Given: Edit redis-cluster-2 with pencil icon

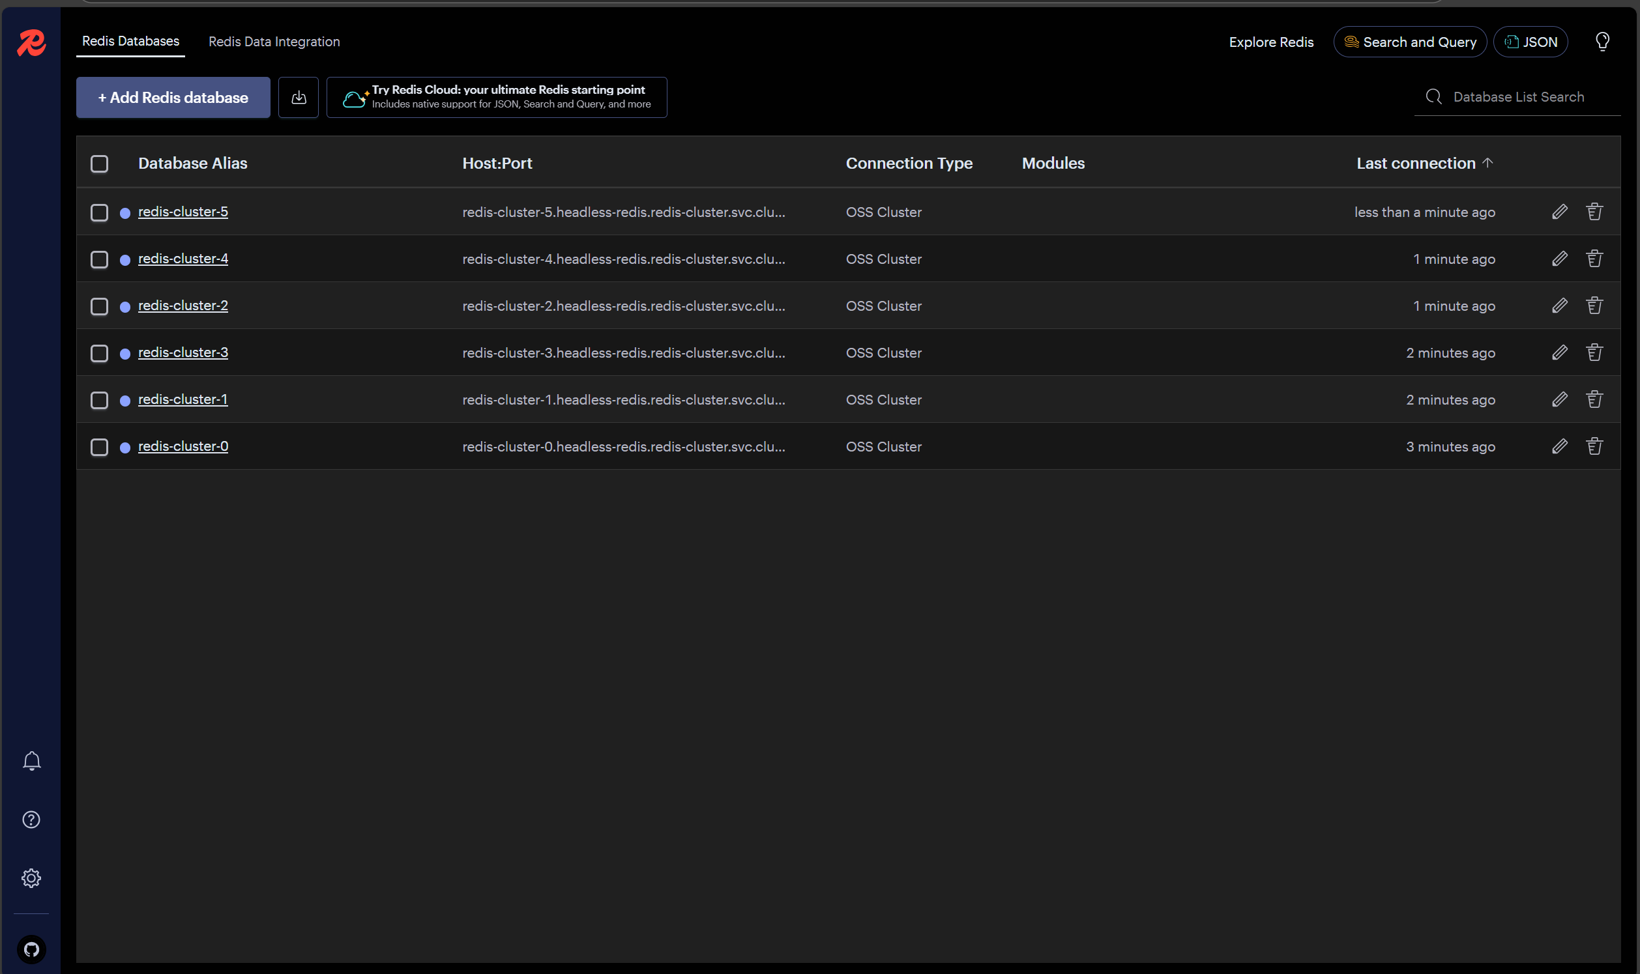Looking at the screenshot, I should pyautogui.click(x=1560, y=305).
